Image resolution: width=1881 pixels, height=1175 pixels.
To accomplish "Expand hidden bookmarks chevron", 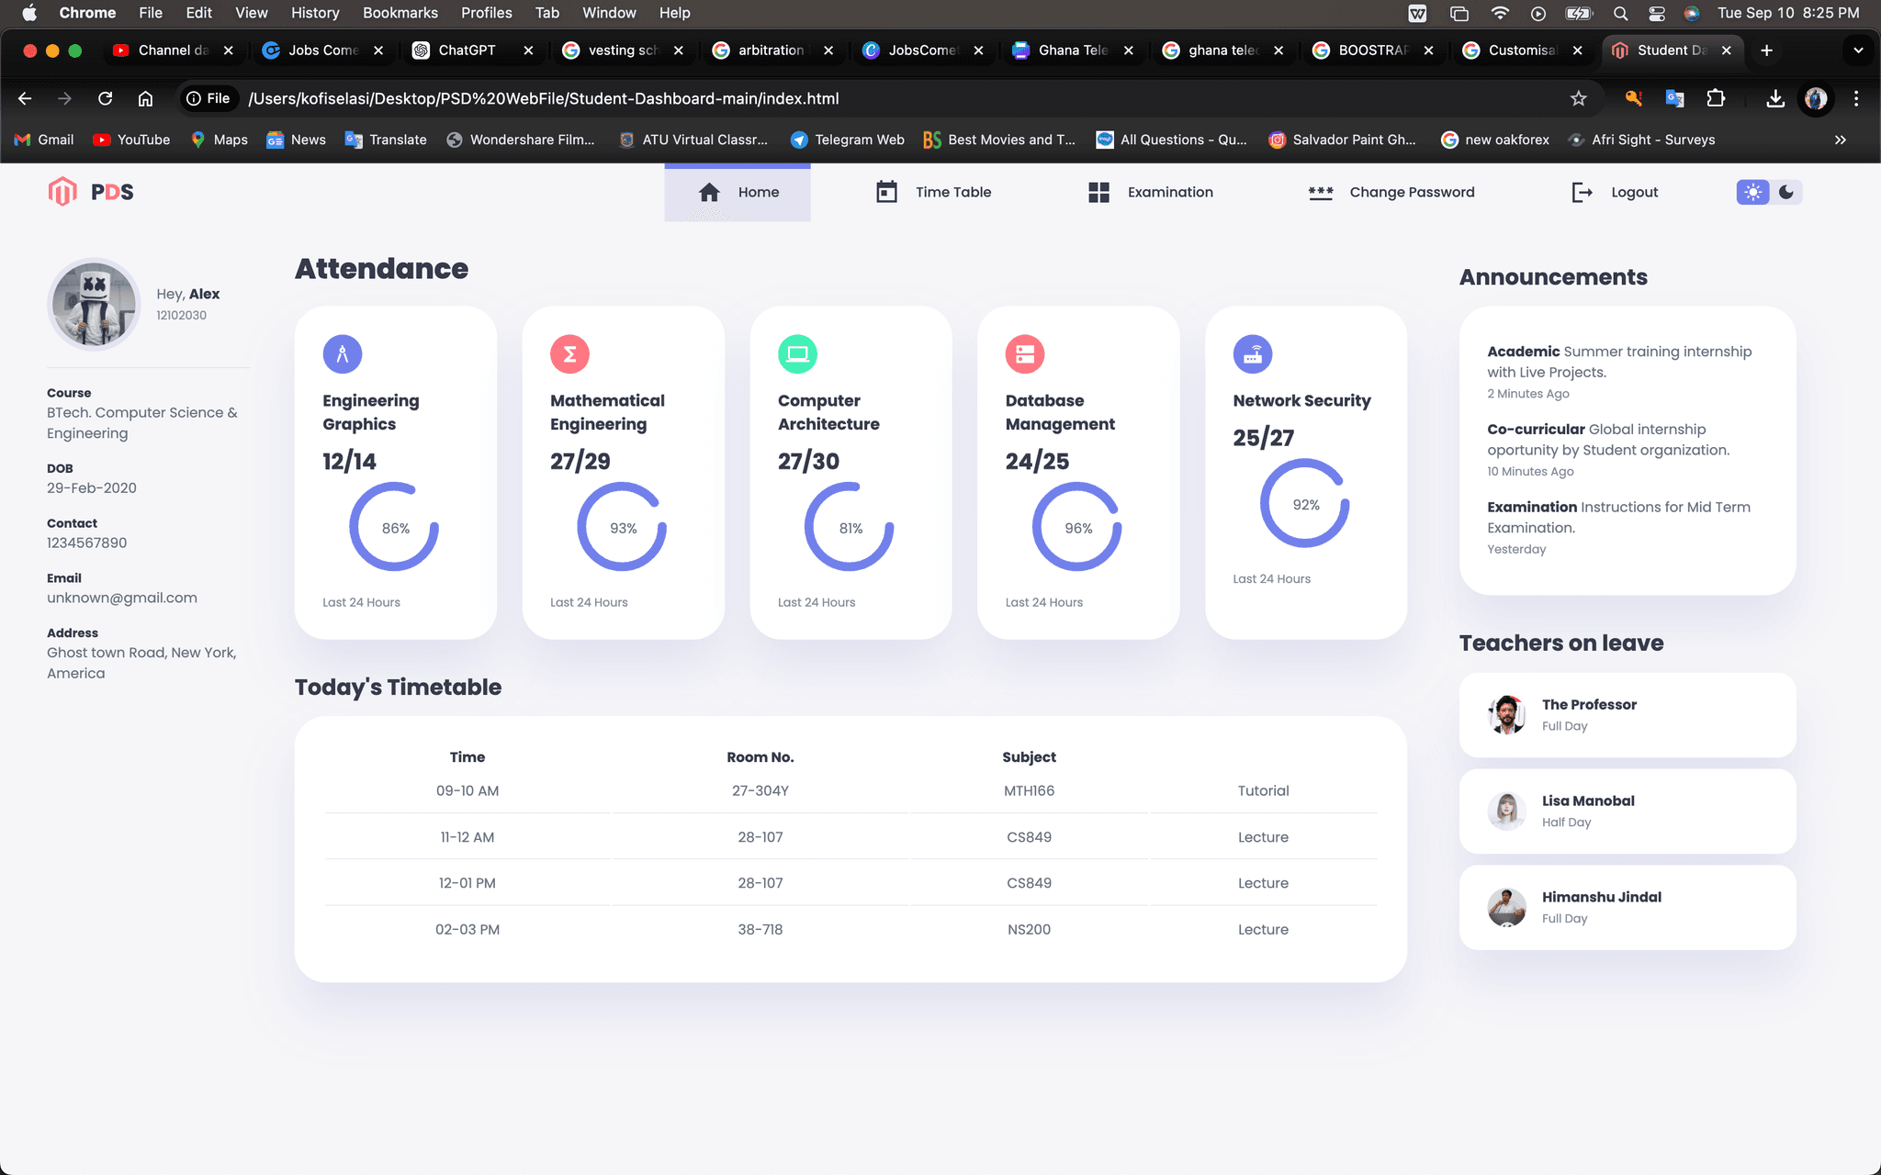I will [x=1840, y=140].
